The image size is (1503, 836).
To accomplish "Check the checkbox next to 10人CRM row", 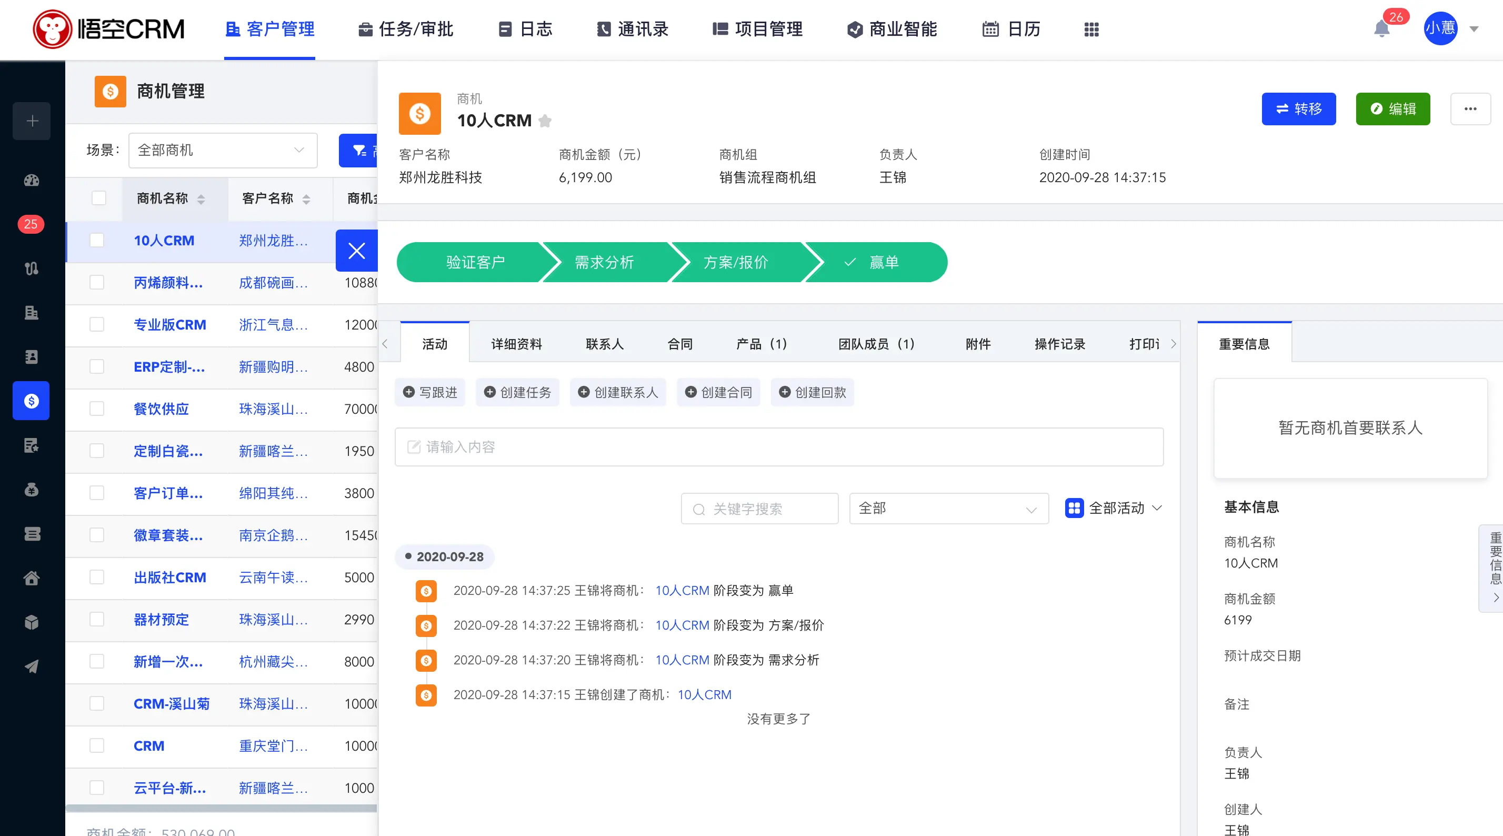I will tap(97, 241).
